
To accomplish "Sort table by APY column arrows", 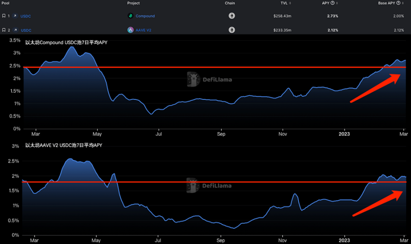I will 337,3.
